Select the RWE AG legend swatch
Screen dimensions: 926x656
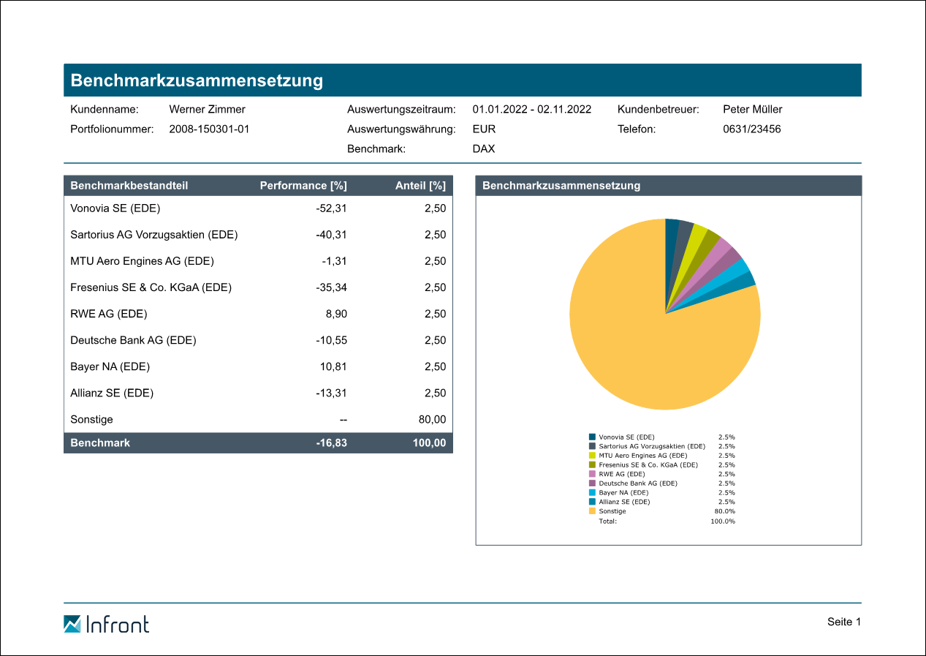pos(592,474)
